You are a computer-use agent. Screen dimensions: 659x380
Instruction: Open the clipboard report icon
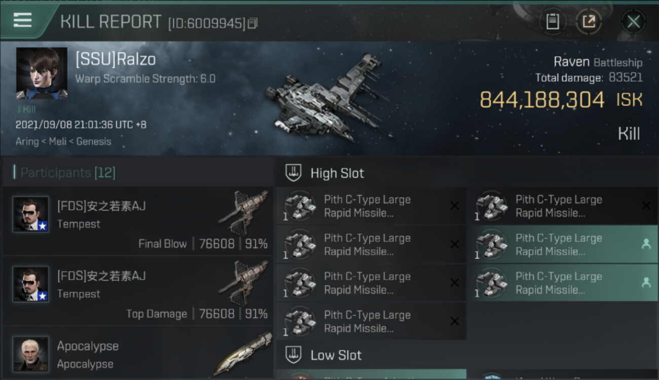coord(553,22)
